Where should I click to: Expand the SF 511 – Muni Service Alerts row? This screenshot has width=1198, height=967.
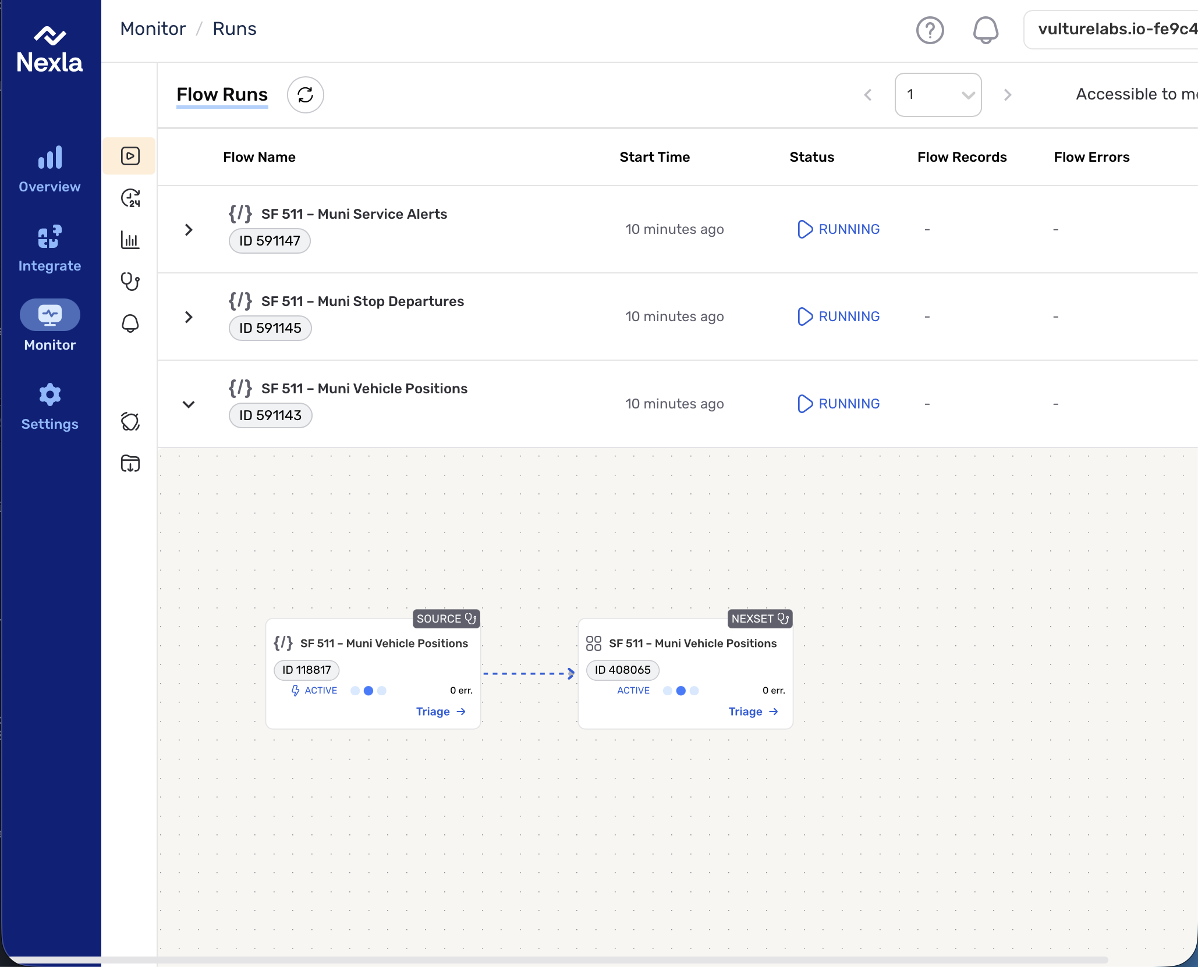(189, 230)
